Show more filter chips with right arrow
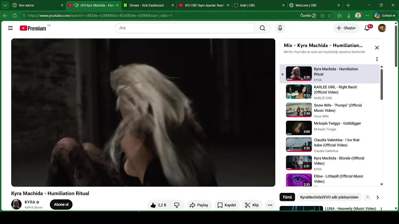Screen dimensions: 399x224 [377, 197]
